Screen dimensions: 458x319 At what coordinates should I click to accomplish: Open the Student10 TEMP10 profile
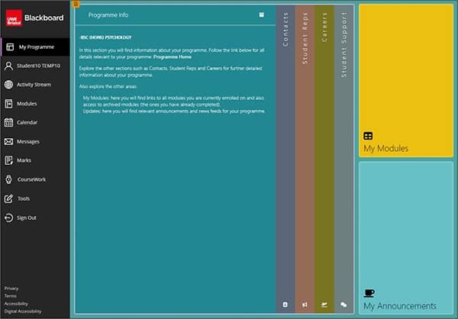(35, 66)
